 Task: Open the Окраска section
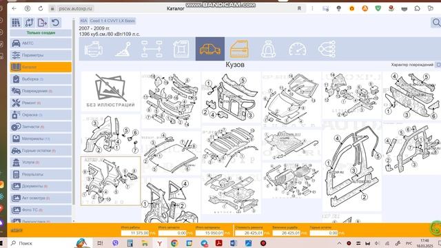click(x=41, y=115)
